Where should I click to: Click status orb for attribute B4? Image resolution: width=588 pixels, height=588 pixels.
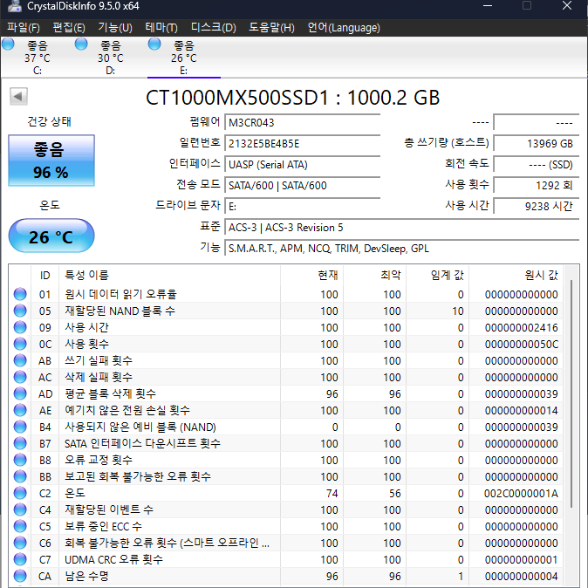coord(20,427)
